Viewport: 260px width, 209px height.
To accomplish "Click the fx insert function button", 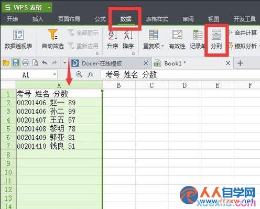I will click(90, 75).
